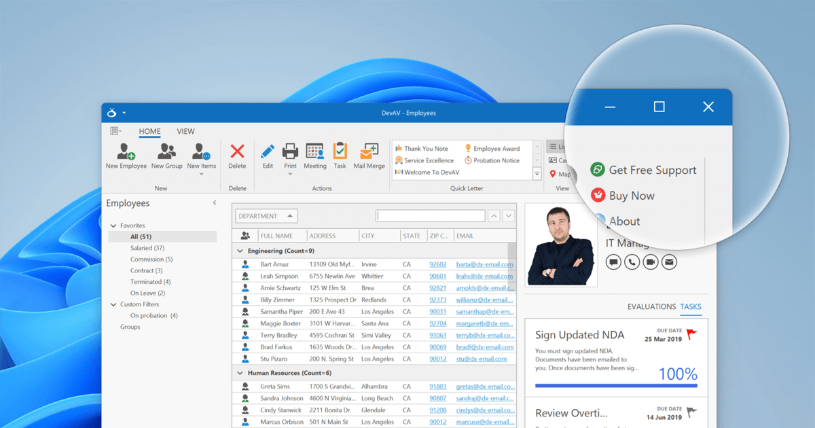Choose the Service Excellence quick letter
Viewport: 815px width, 428px height.
click(424, 160)
